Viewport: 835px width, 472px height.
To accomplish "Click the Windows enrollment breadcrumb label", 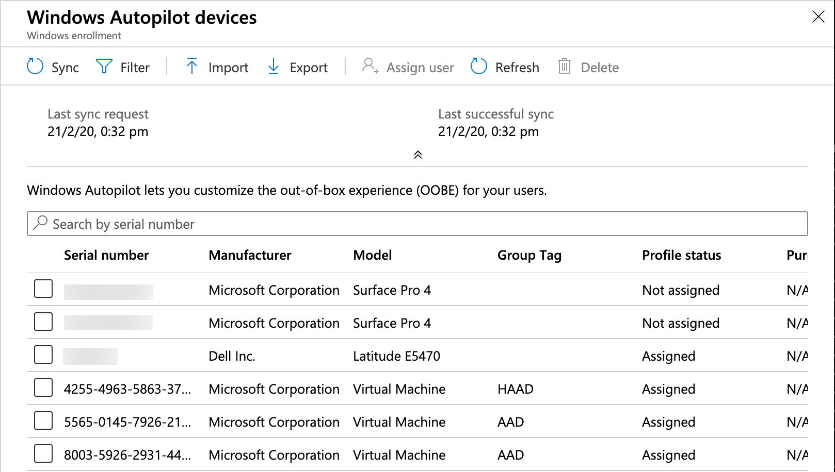I will [74, 36].
